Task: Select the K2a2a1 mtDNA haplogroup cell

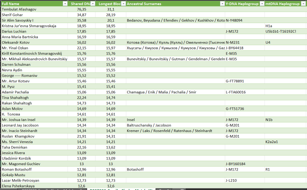Action: 272,142
